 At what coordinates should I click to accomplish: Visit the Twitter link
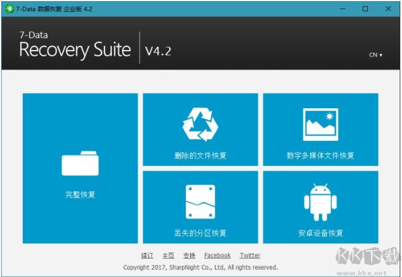(250, 255)
